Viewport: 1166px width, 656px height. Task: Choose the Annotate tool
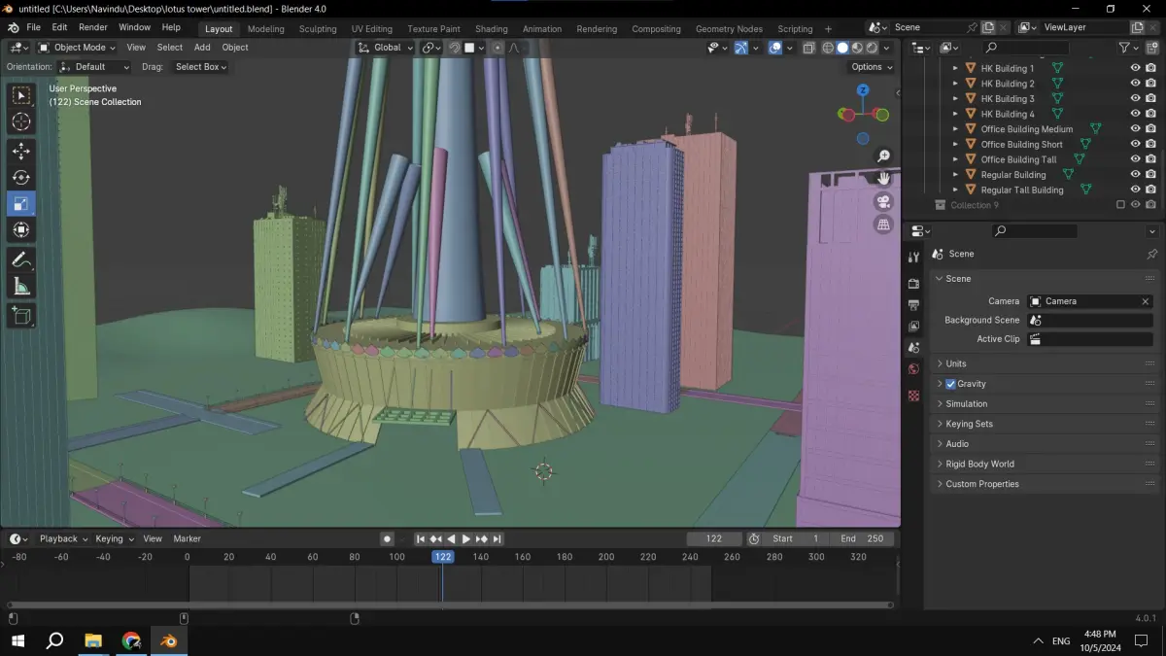pos(20,259)
